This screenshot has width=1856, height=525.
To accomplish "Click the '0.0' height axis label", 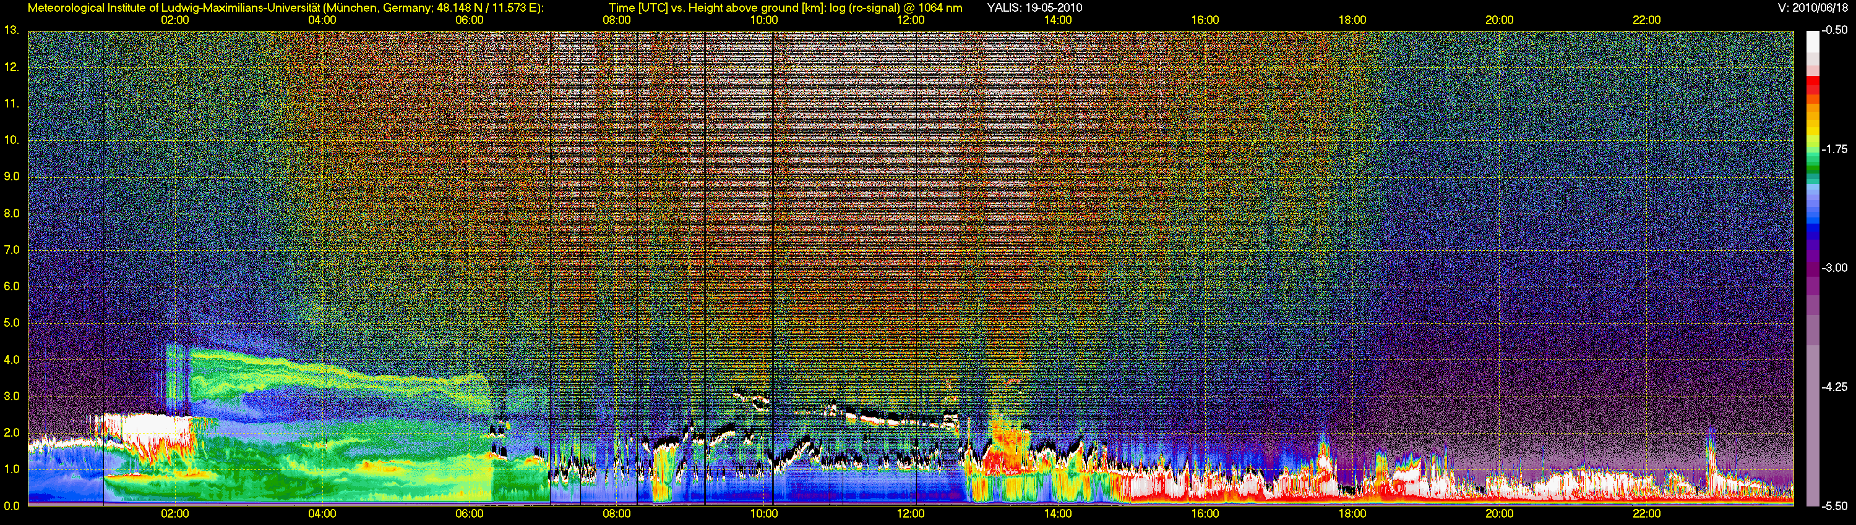I will click(12, 506).
